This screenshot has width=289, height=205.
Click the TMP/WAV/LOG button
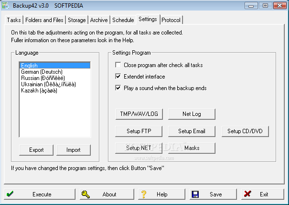[x=139, y=114]
